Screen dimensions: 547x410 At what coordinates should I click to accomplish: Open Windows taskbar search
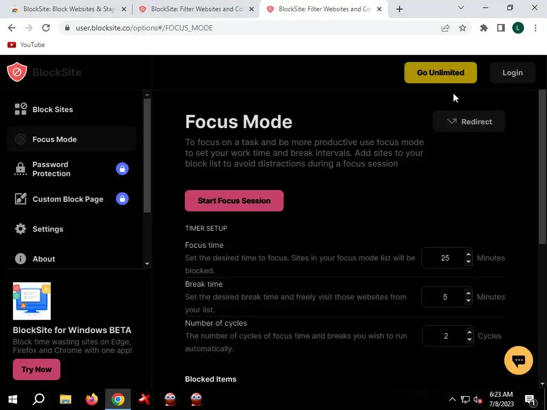(38, 399)
